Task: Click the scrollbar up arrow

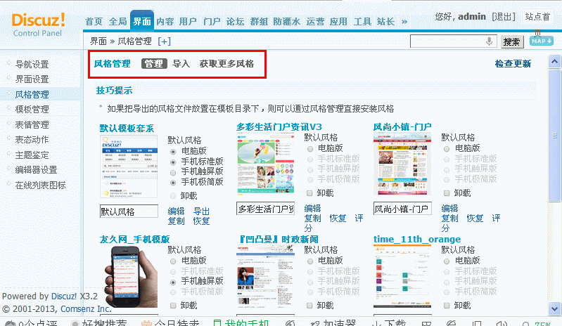Action: (x=555, y=62)
